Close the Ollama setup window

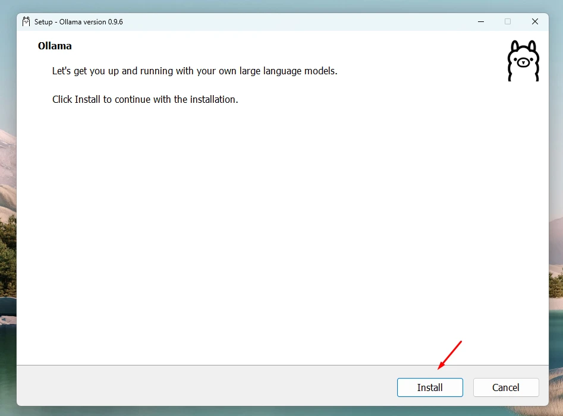[535, 21]
